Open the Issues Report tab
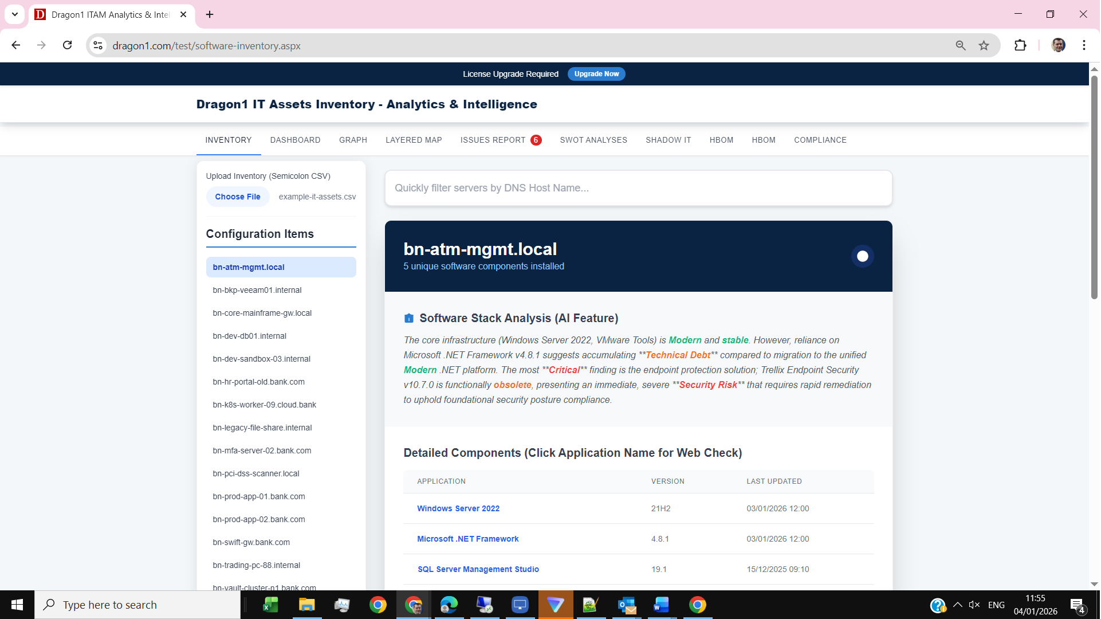1101x619 pixels. tap(493, 140)
